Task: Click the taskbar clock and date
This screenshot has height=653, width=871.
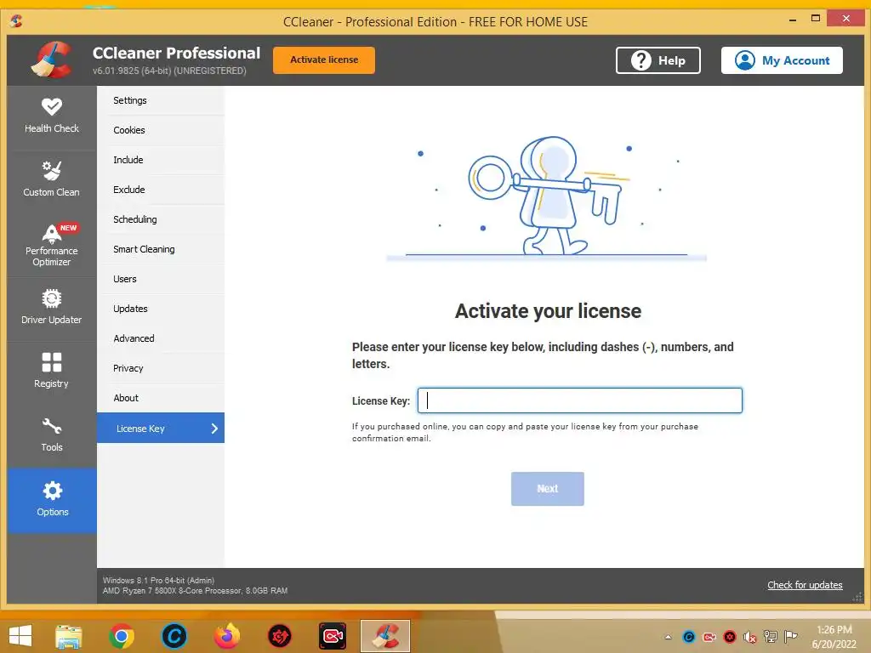Action: point(834,637)
